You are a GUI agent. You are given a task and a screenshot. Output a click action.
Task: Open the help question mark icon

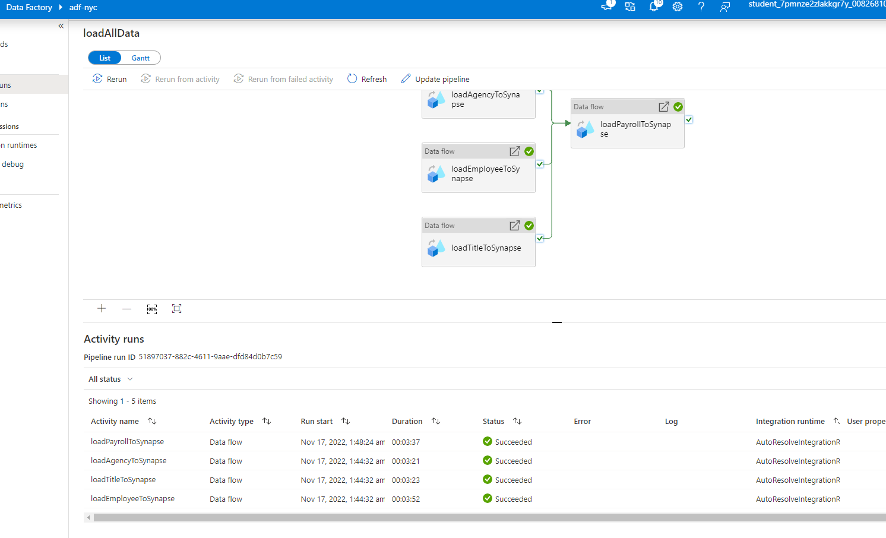(701, 7)
